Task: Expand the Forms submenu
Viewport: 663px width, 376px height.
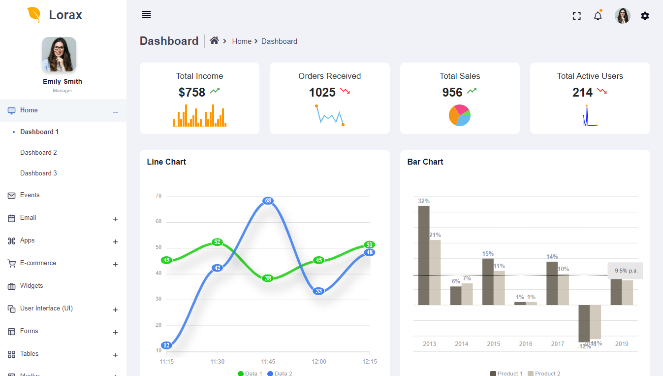Action: tap(115, 332)
